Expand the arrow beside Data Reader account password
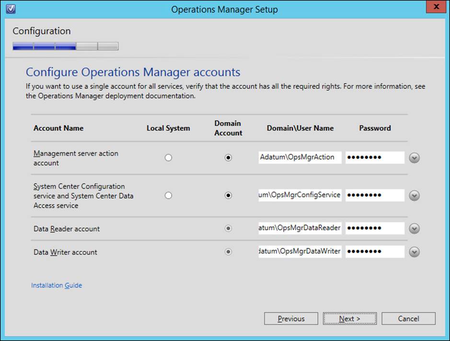450x341 pixels. coord(414,229)
